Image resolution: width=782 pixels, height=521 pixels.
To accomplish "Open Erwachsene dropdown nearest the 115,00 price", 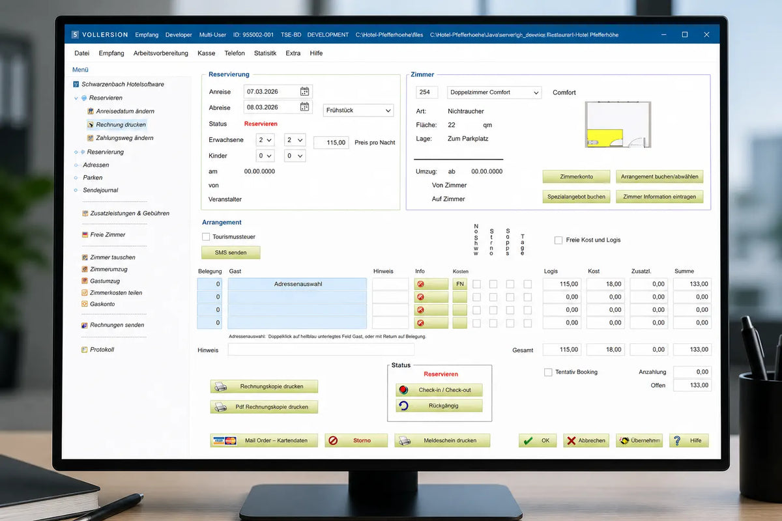I will coord(295,140).
